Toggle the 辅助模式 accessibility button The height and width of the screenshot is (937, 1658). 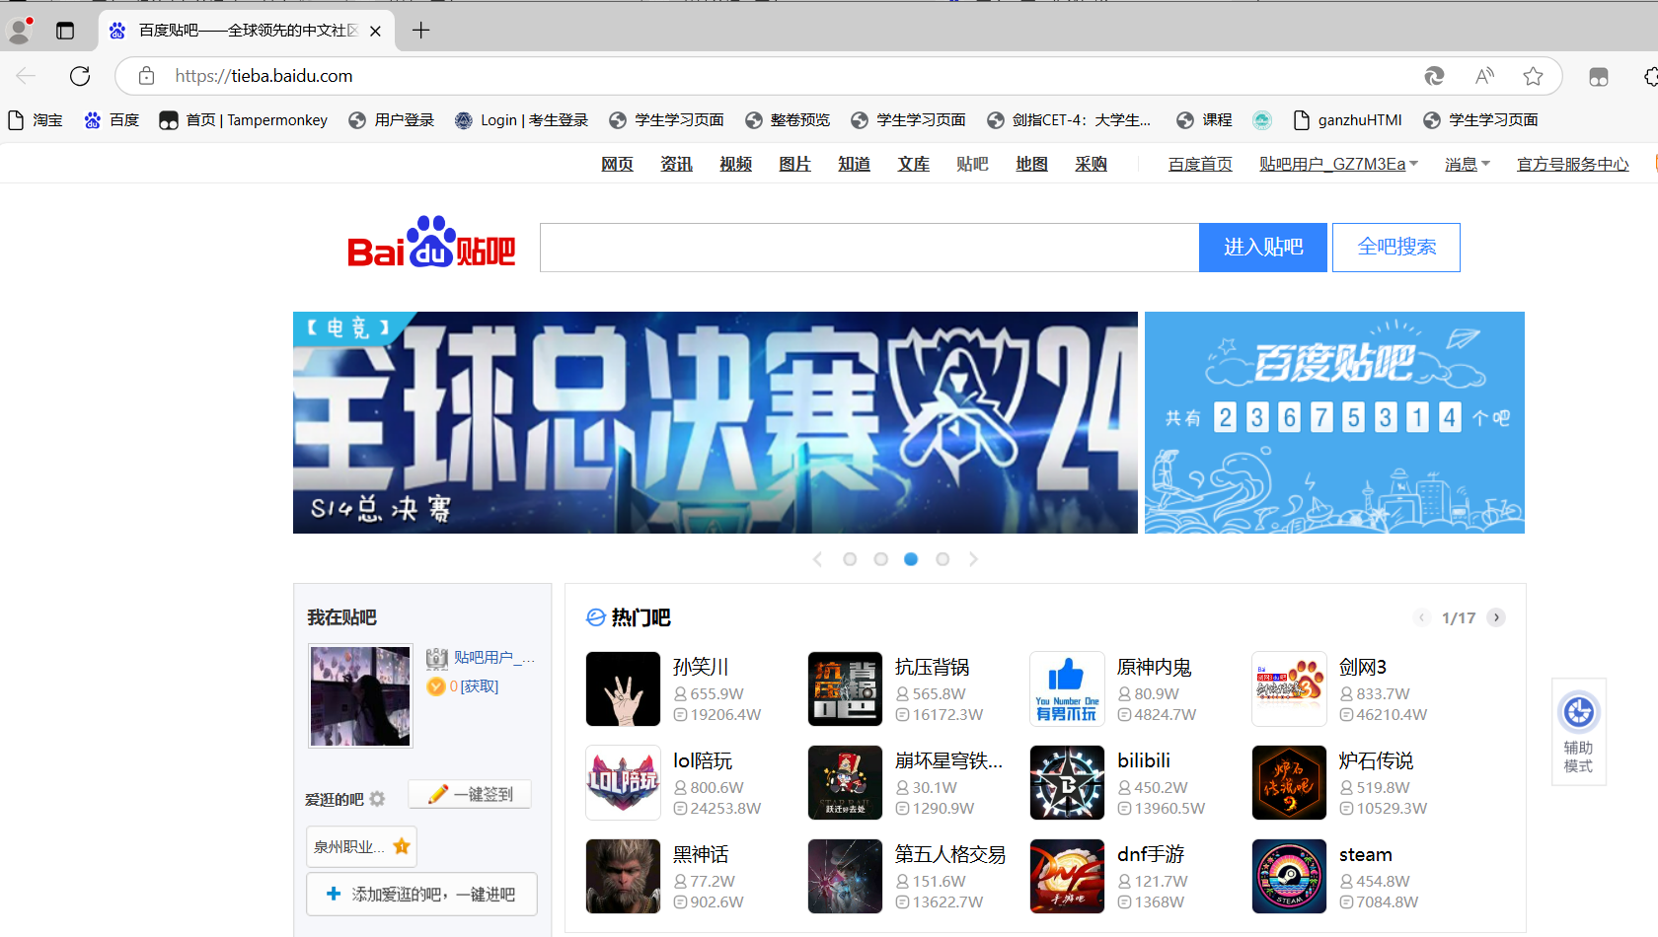pos(1578,732)
